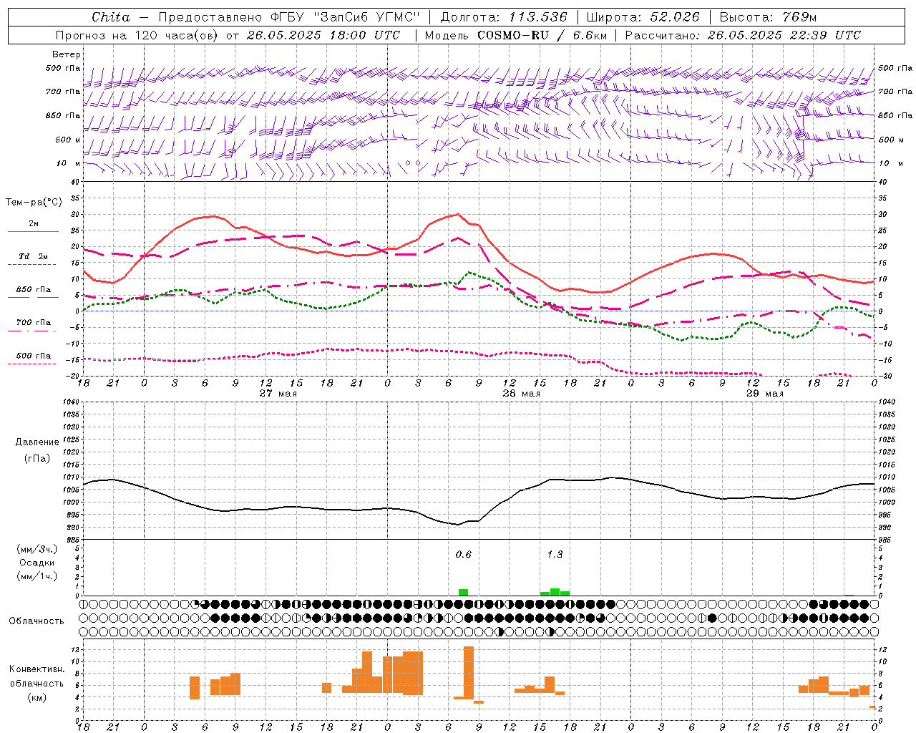Image resolution: width=916 pixels, height=733 pixels.
Task: Click the green precipitation bar below 0.6
Action: pos(464,592)
